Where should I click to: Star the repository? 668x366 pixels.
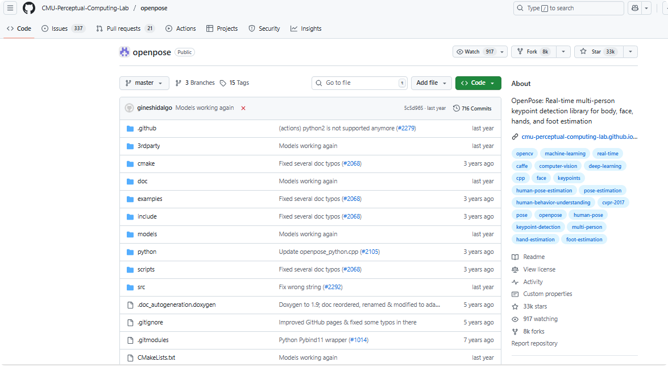tap(599, 52)
